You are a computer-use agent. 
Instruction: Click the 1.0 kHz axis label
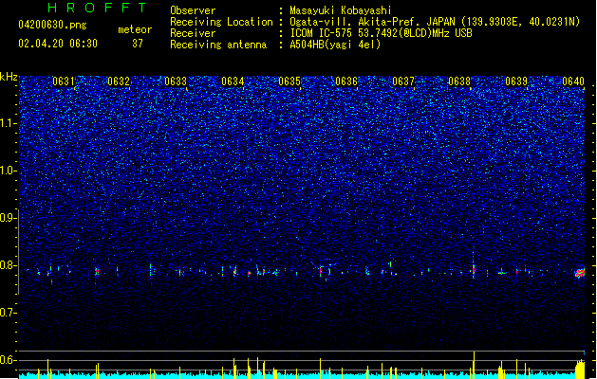(9, 171)
